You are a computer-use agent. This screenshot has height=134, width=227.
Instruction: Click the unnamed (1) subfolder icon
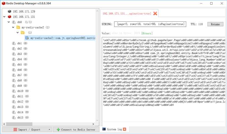[x=23, y=33]
